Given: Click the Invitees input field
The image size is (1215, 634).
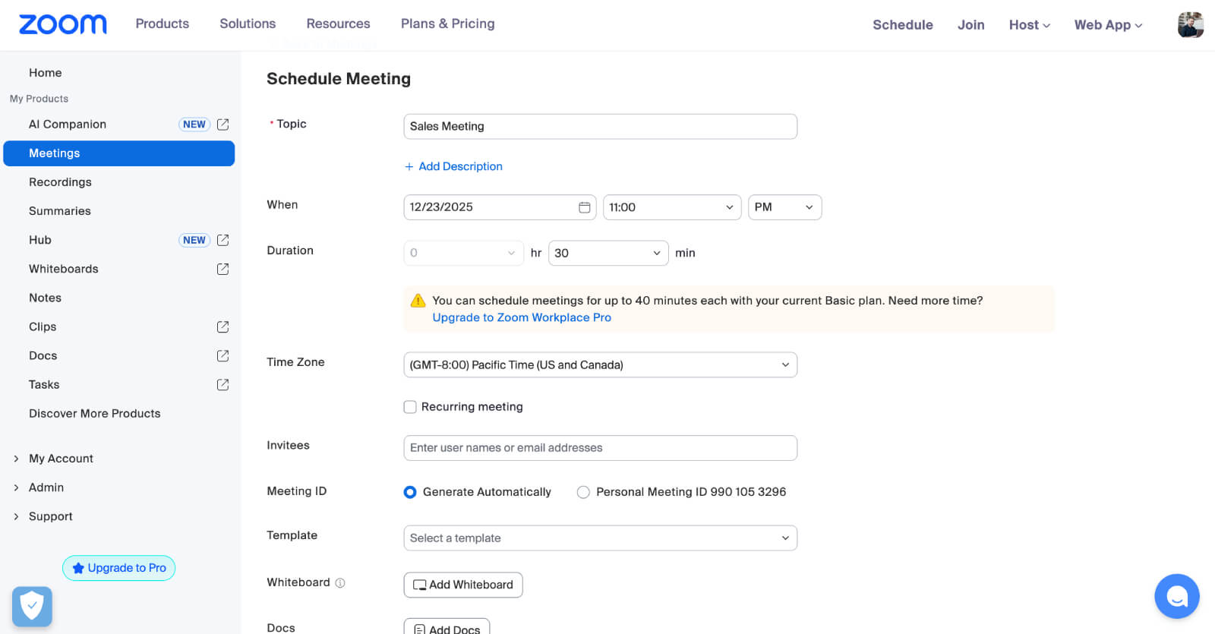Looking at the screenshot, I should point(600,448).
